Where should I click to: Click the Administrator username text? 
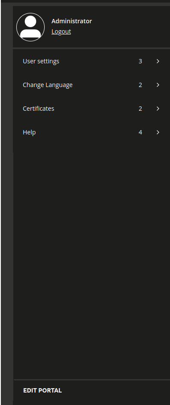[72, 21]
